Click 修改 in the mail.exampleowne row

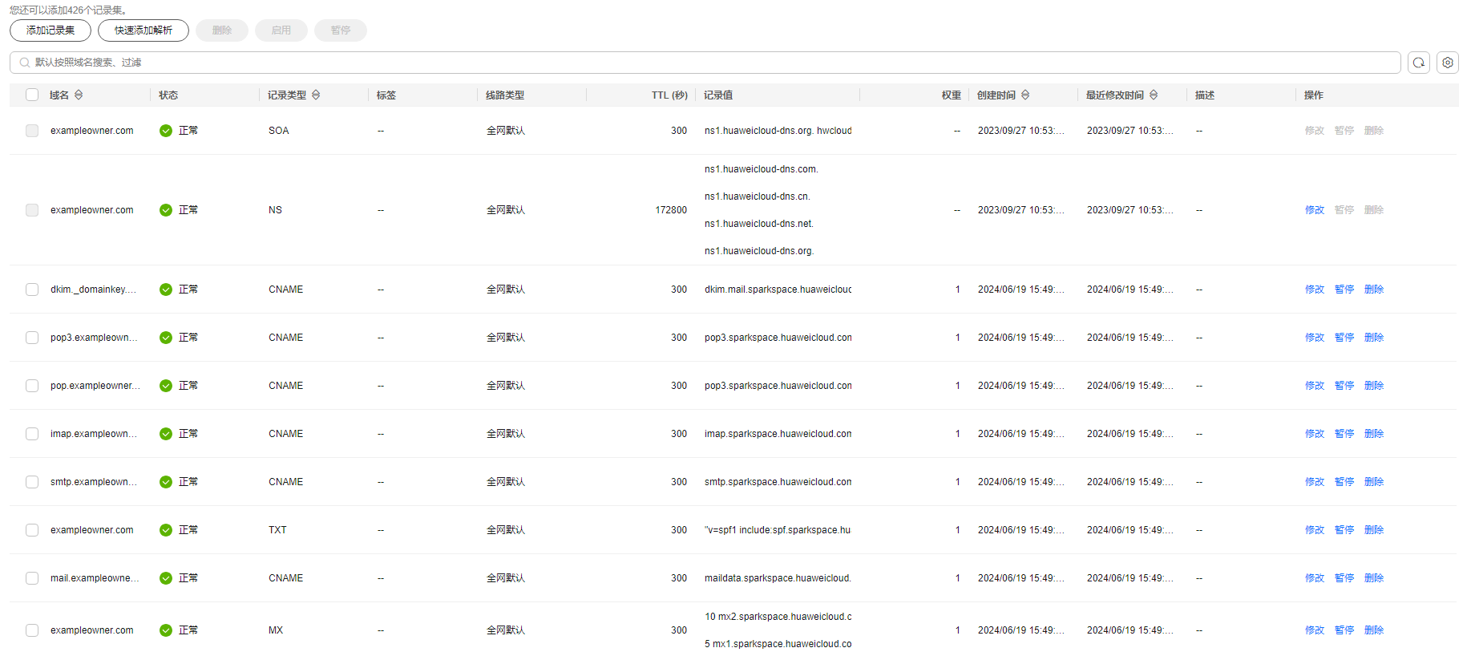tap(1315, 578)
